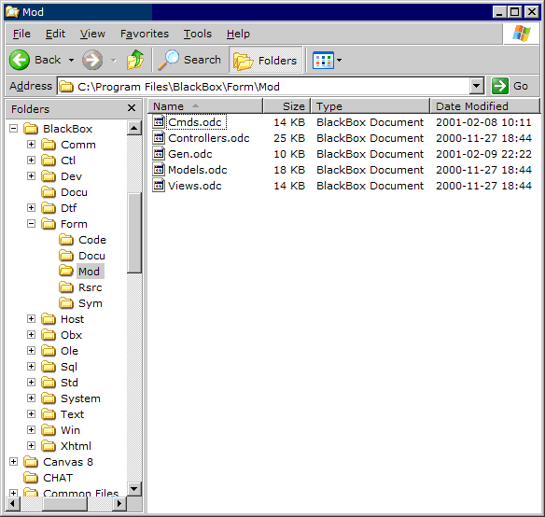This screenshot has width=545, height=517.
Task: Click the Cmds.odc file icon
Action: tap(159, 122)
